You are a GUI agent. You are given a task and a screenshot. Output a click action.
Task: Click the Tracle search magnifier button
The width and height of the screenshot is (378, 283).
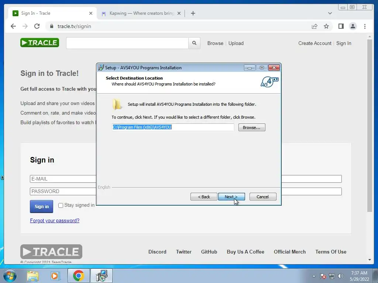[x=194, y=43]
